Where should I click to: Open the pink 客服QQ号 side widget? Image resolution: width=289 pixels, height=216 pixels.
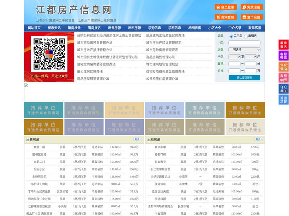[x=283, y=78]
